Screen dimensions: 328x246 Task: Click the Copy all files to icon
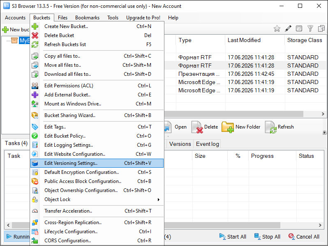(35, 56)
